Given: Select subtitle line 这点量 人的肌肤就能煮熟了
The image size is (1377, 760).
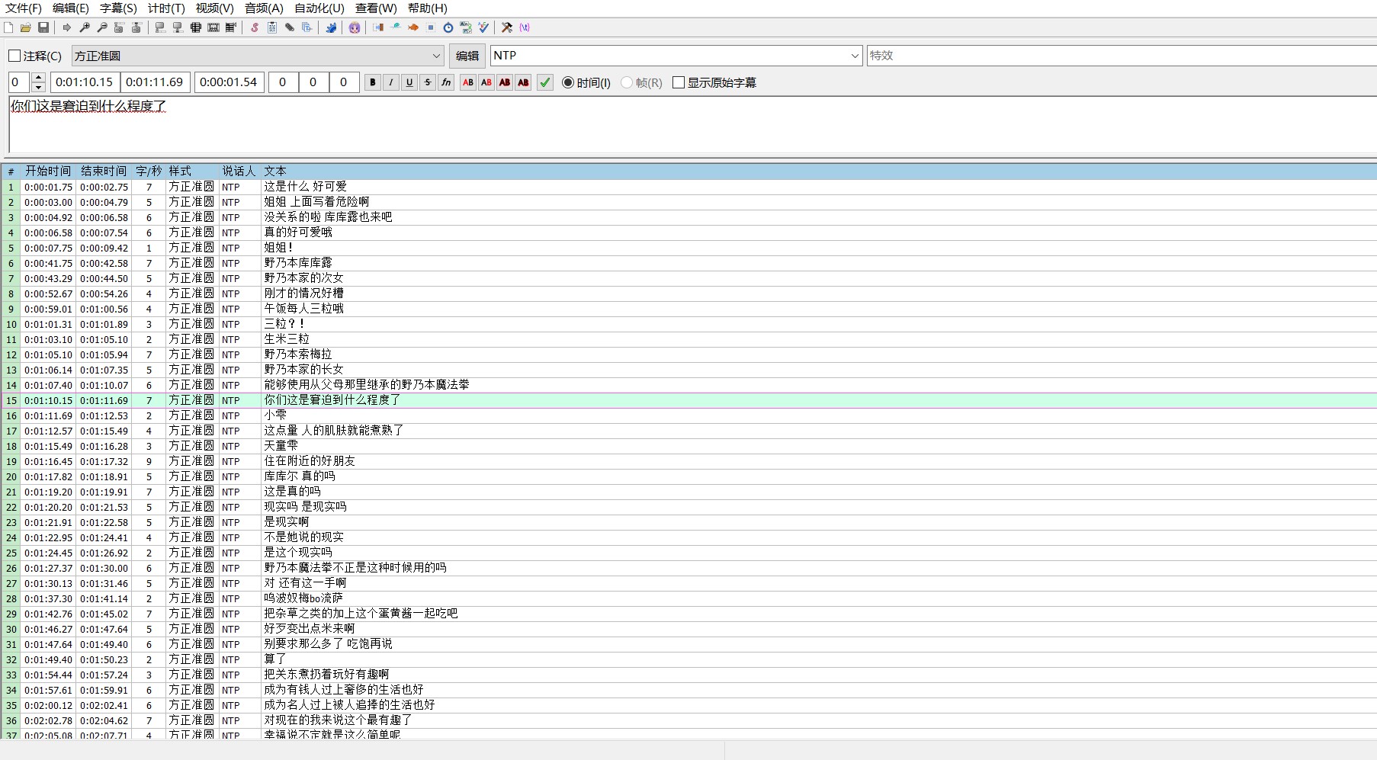Looking at the screenshot, I should (x=688, y=431).
